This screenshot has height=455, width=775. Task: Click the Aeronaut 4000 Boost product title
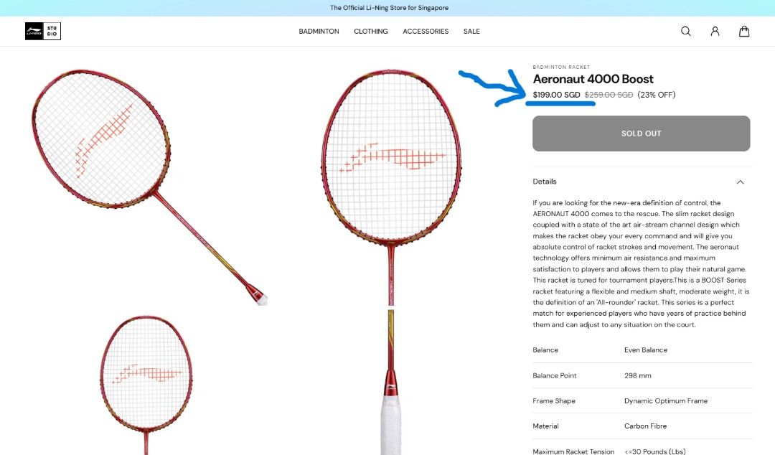pyautogui.click(x=593, y=79)
